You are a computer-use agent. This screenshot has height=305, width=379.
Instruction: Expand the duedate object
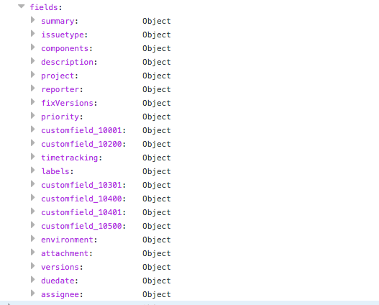(33, 279)
